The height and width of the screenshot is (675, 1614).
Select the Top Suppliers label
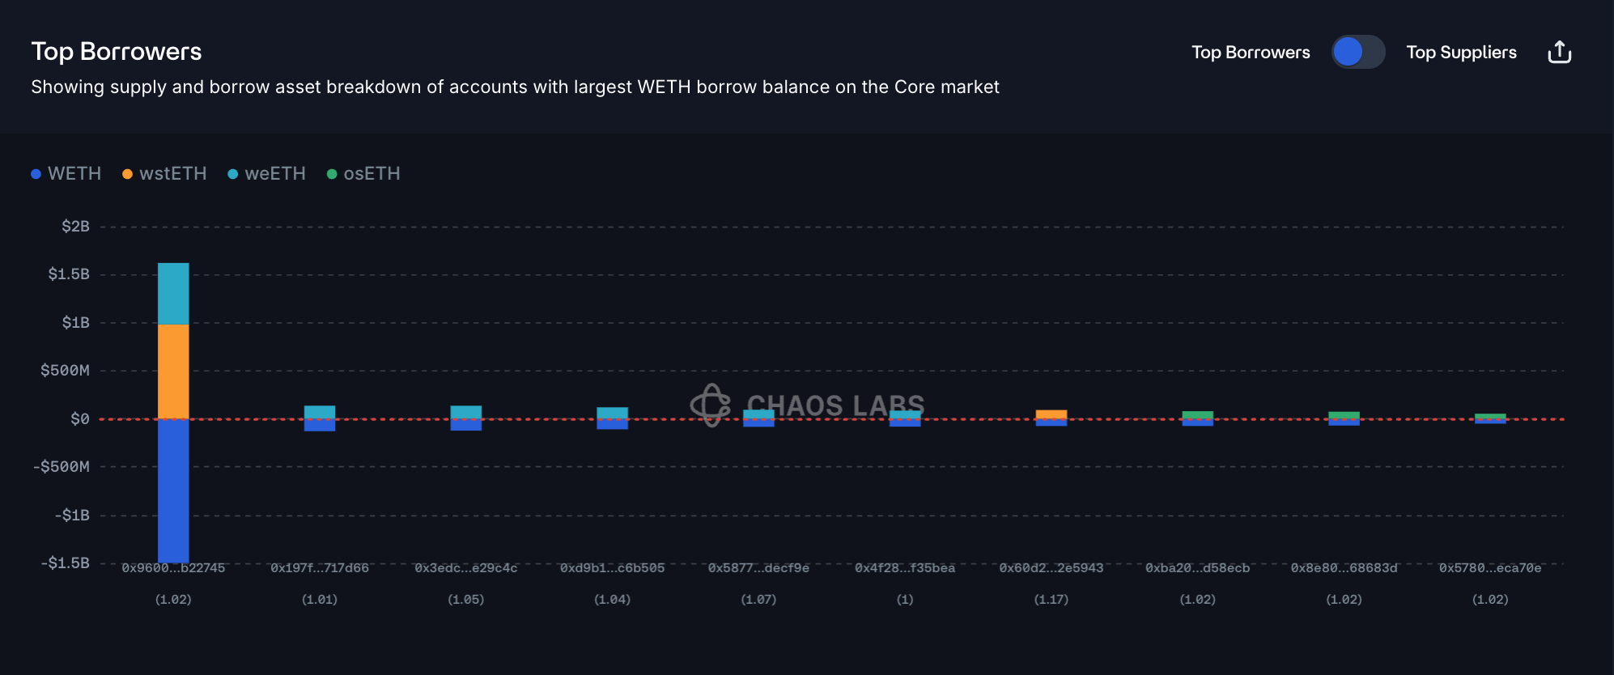1461,53
